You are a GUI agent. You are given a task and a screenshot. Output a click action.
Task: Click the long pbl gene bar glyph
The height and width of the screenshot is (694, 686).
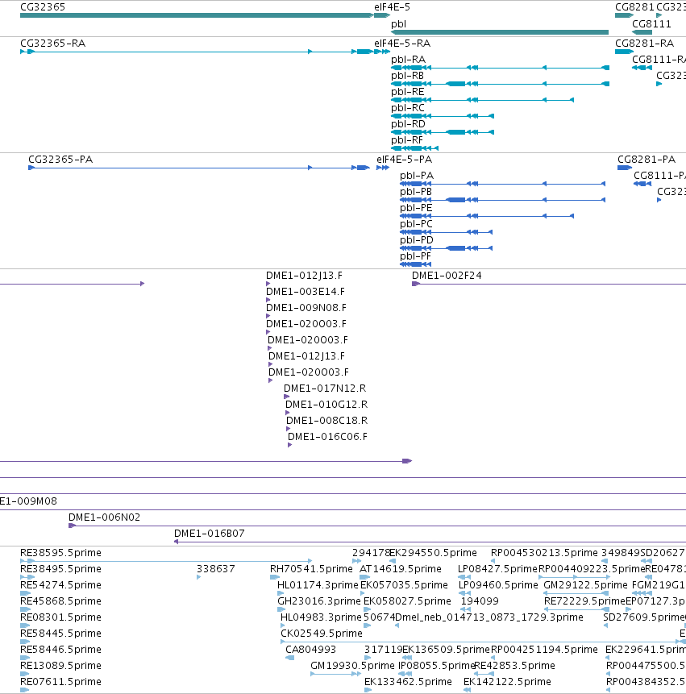pos(500,32)
